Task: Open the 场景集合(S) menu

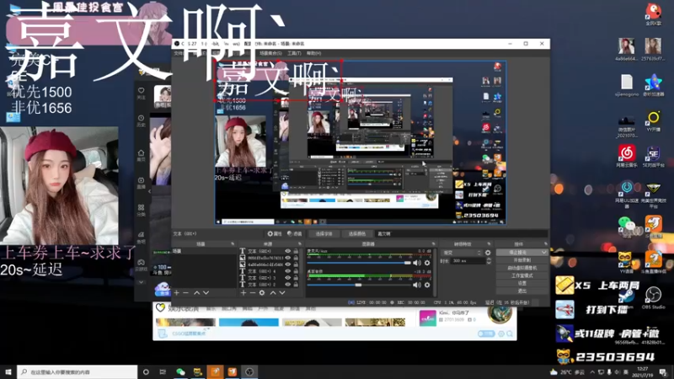Action: 270,53
